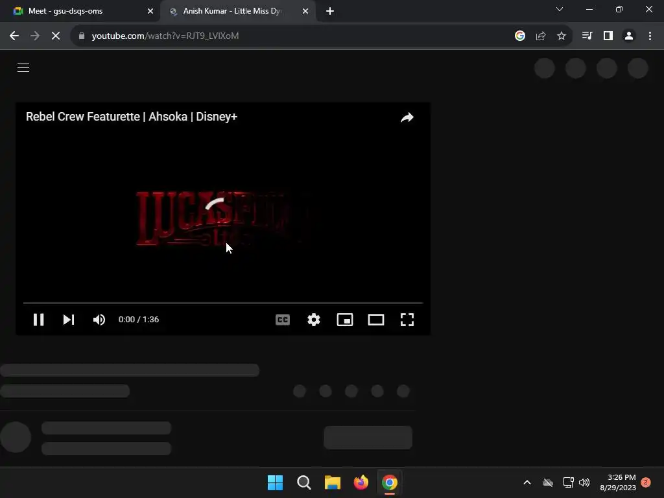Viewport: 664px width, 498px height.
Task: Go forward in browser history
Action: (35, 36)
